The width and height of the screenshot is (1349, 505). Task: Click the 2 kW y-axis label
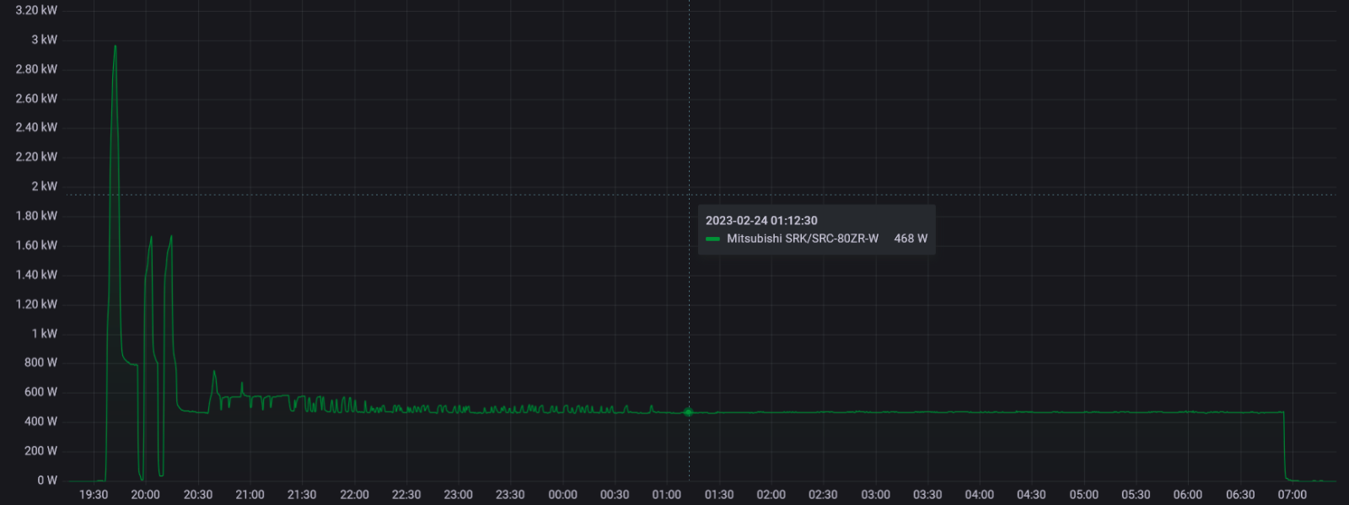[x=45, y=186]
